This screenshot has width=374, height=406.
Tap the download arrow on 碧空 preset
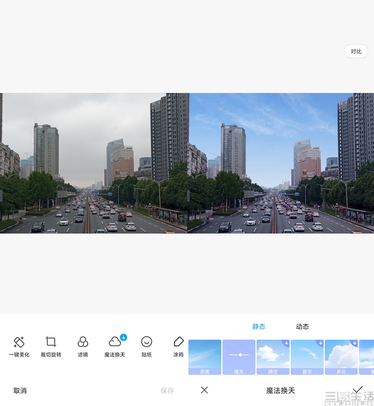coord(321,343)
